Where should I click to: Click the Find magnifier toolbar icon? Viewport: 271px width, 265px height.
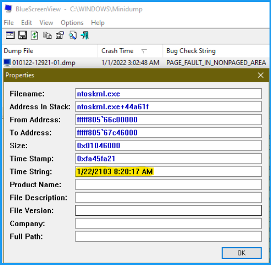point(73,35)
